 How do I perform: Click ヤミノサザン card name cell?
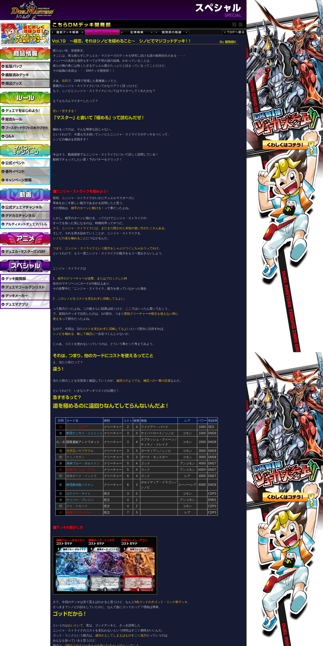pos(84,457)
